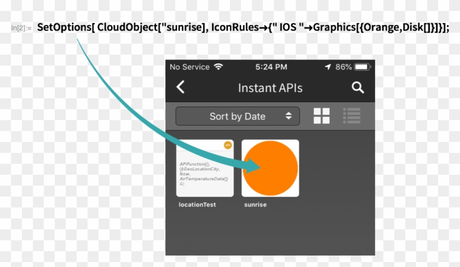460x267 pixels.
Task: Tap the 86% battery percentage
Action: click(x=343, y=67)
